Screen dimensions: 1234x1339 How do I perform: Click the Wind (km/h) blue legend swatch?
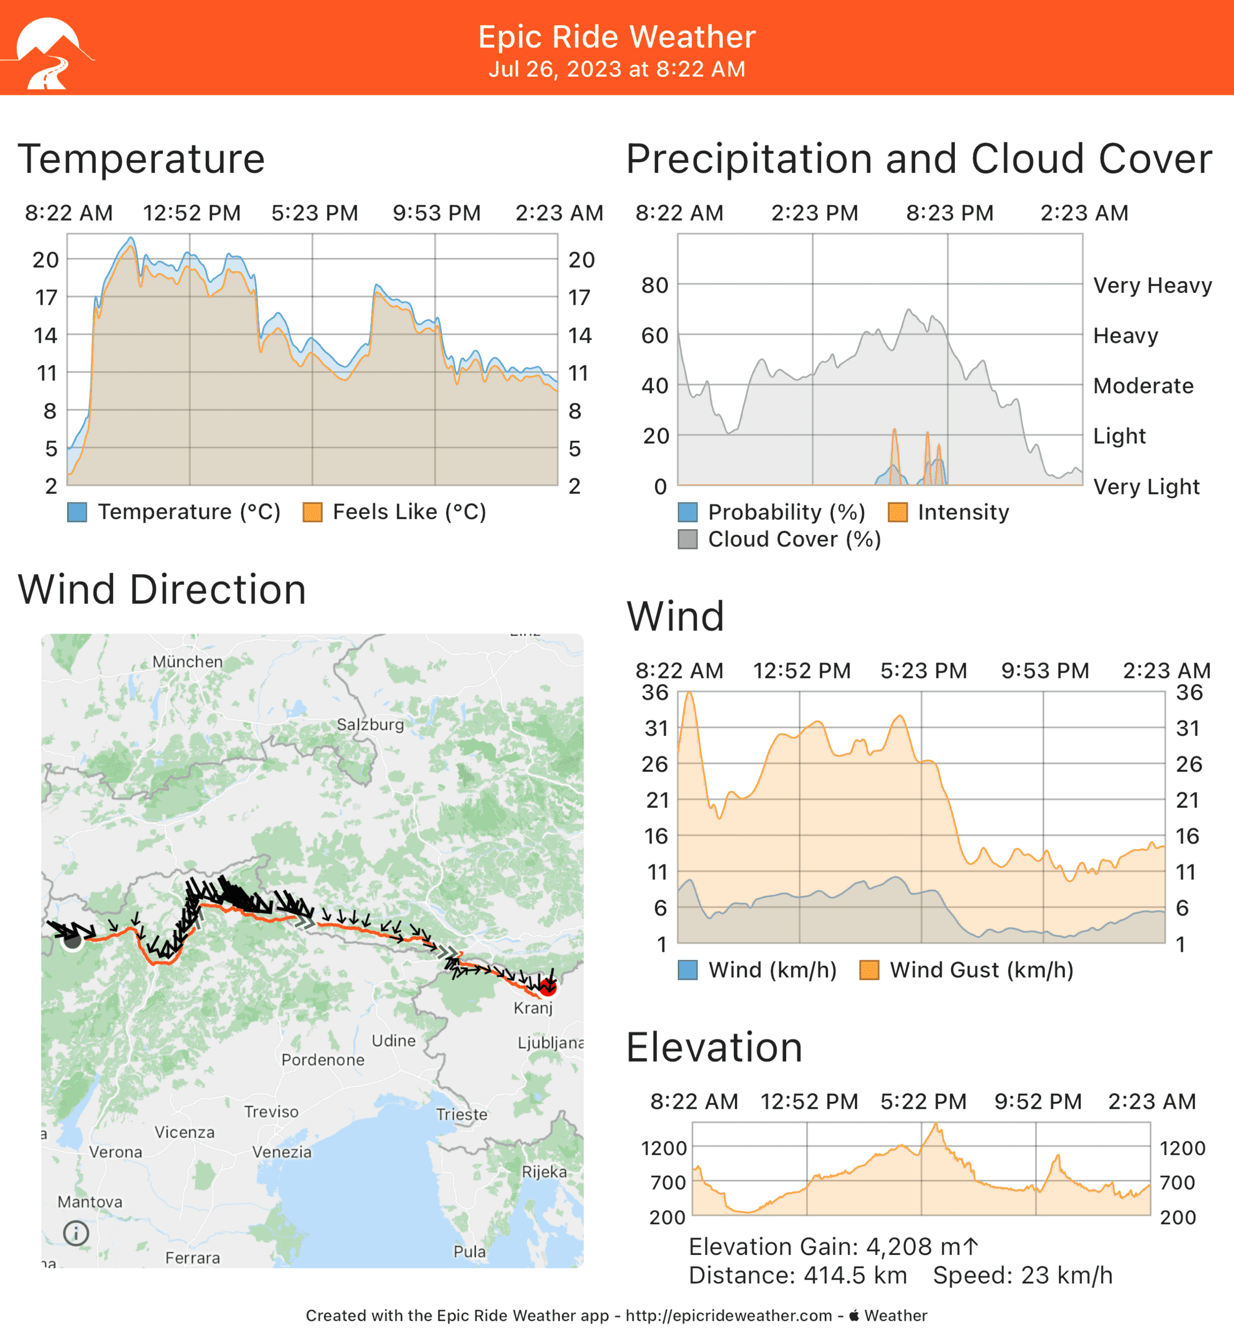click(688, 969)
